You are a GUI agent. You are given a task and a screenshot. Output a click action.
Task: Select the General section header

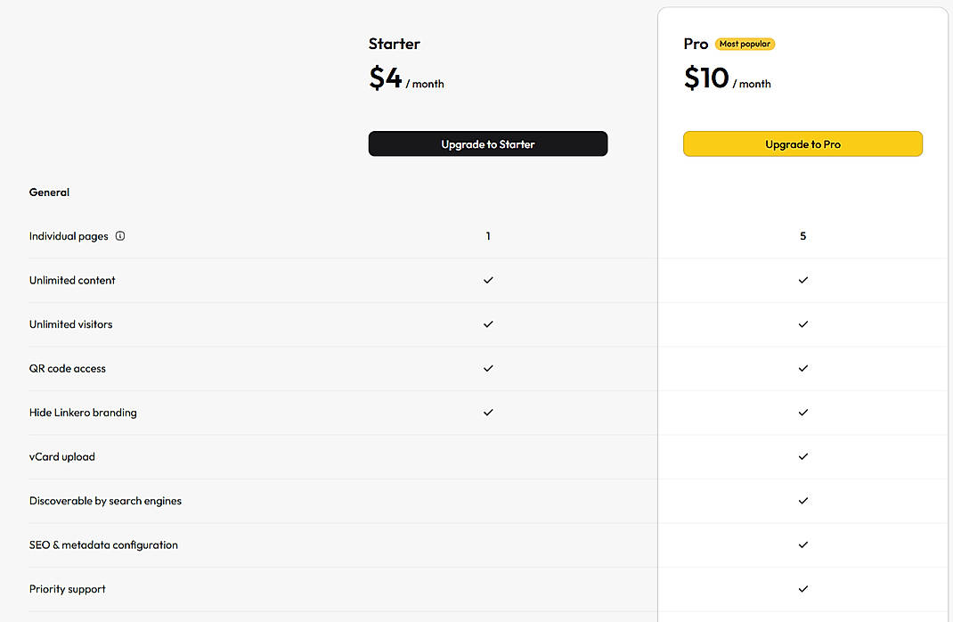coord(49,192)
